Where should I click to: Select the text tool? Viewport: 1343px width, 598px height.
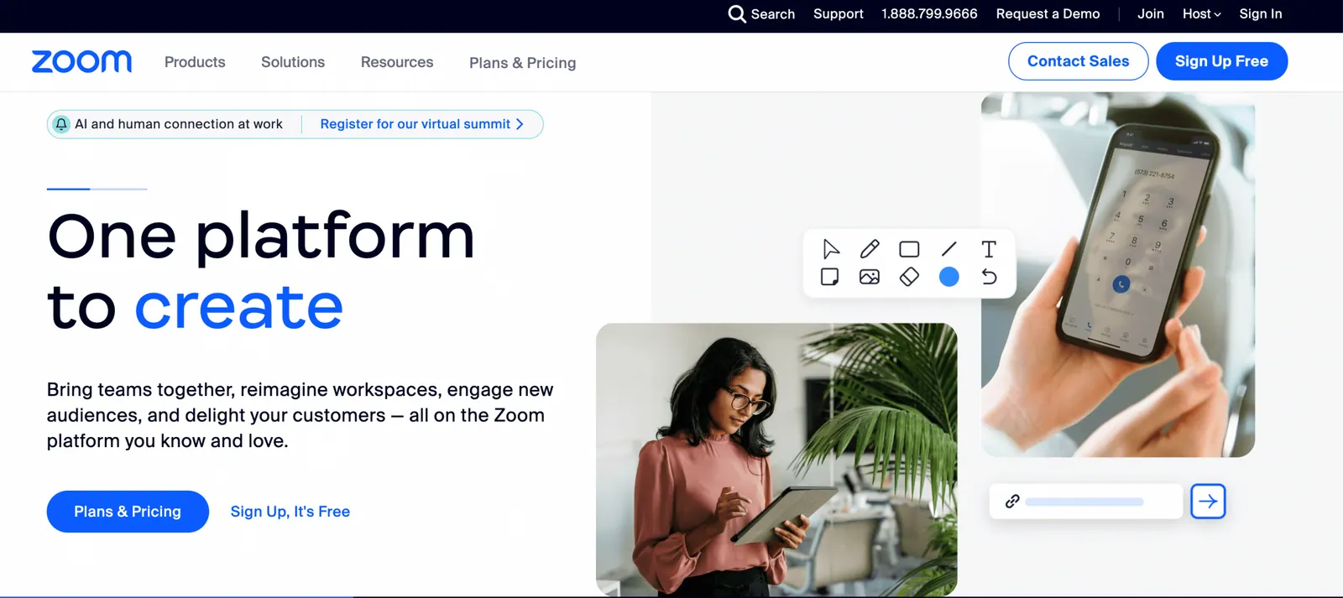tap(989, 249)
